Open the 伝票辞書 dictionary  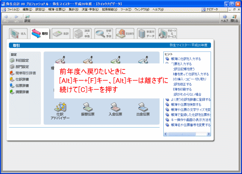(x=19, y=86)
